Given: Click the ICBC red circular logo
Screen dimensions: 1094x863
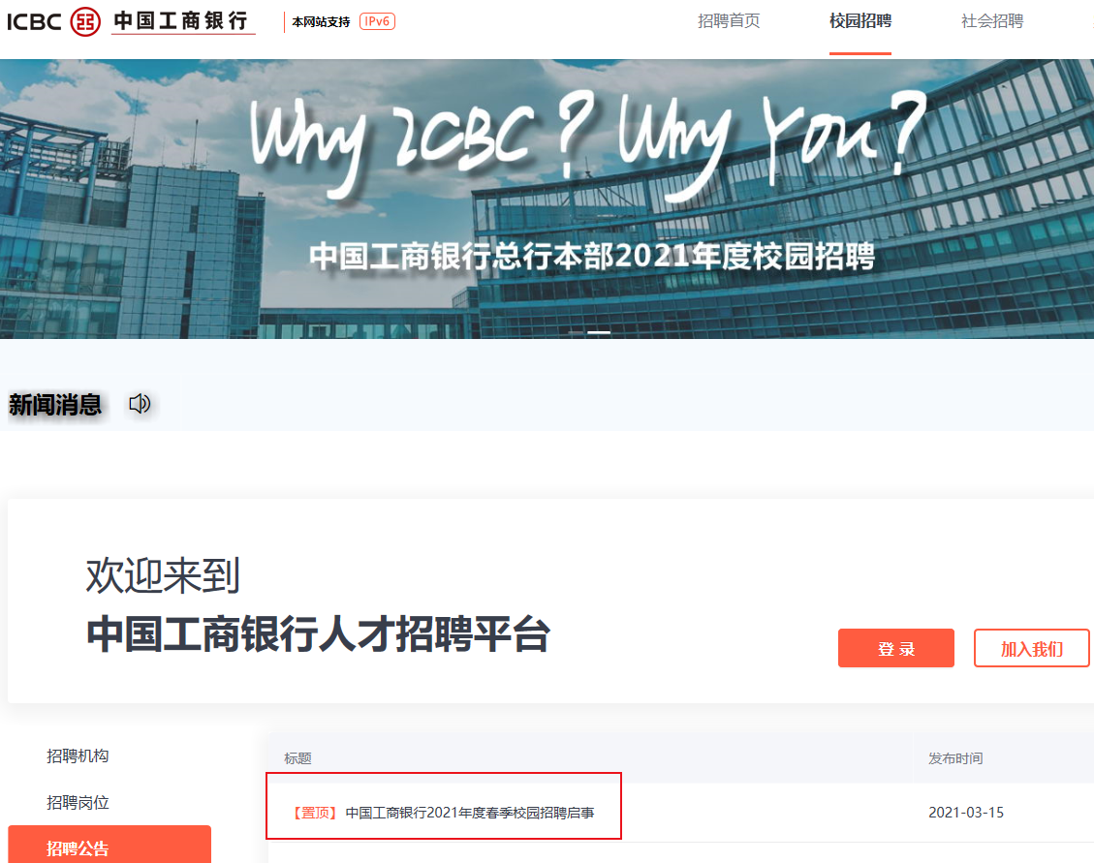Looking at the screenshot, I should pyautogui.click(x=85, y=21).
